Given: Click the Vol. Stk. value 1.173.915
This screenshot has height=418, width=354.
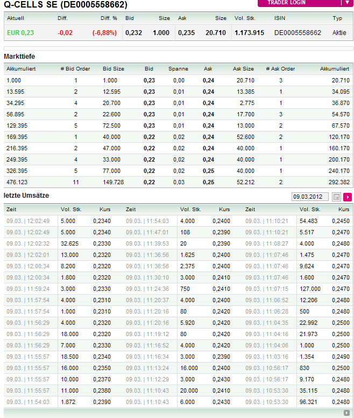Looking at the screenshot, I should (249, 33).
